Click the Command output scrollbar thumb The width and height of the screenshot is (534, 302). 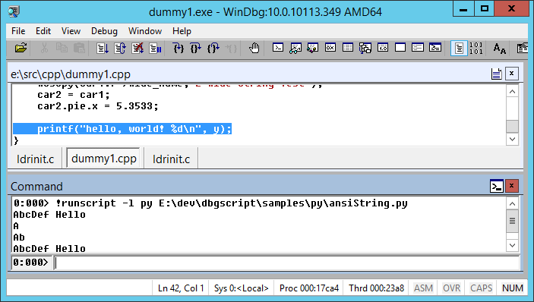click(512, 221)
